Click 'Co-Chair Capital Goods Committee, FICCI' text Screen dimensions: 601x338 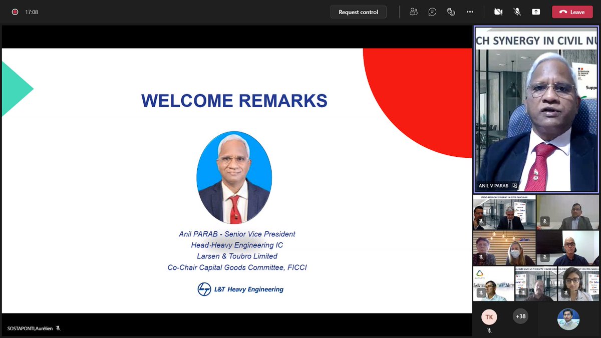click(237, 267)
